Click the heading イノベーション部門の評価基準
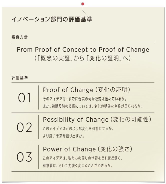Image resolution: width=166 pixels, height=184 pixels. coord(52,19)
